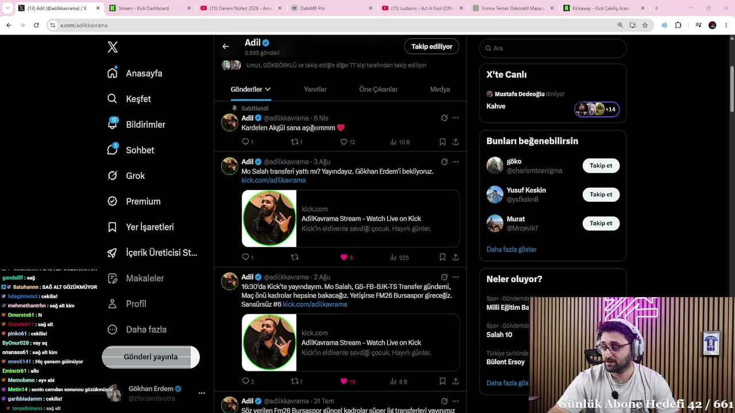The image size is (735, 413).
Task: Expand the Gönderiler dropdown chevron
Action: tap(268, 89)
